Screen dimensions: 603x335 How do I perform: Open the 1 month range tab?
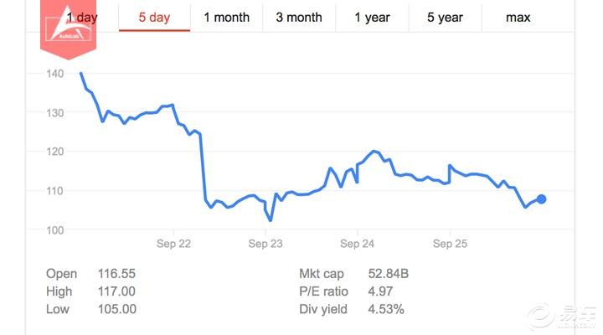226,18
